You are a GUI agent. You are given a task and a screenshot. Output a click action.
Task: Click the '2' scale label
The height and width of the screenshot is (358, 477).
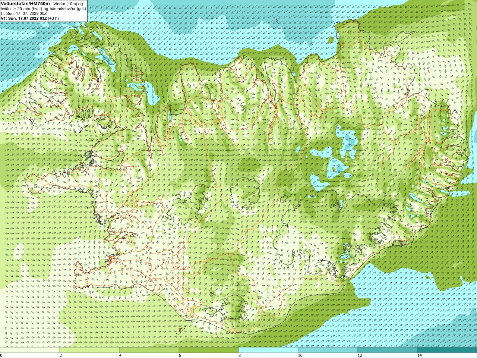pyautogui.click(x=61, y=355)
